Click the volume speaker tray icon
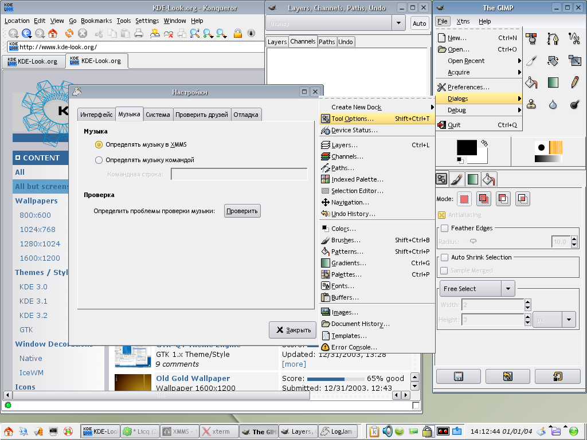The width and height of the screenshot is (587, 440). (x=387, y=431)
